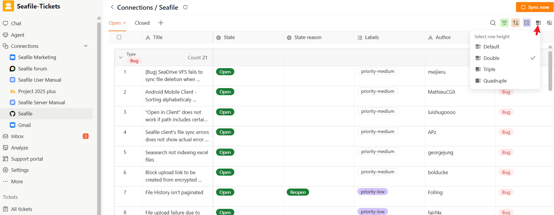Select Double row height
Viewport: 554px width, 215px height.
pos(505,58)
